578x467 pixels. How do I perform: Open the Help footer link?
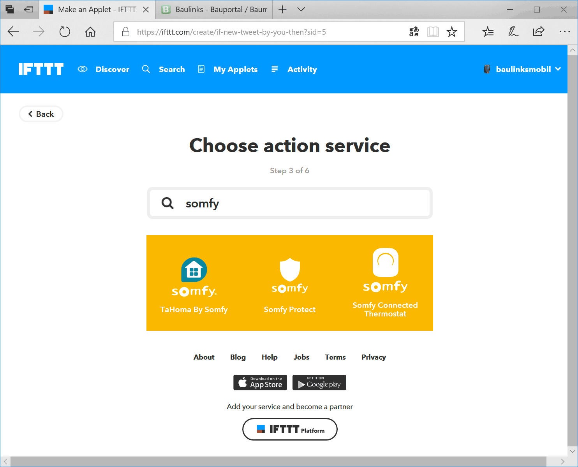click(270, 357)
